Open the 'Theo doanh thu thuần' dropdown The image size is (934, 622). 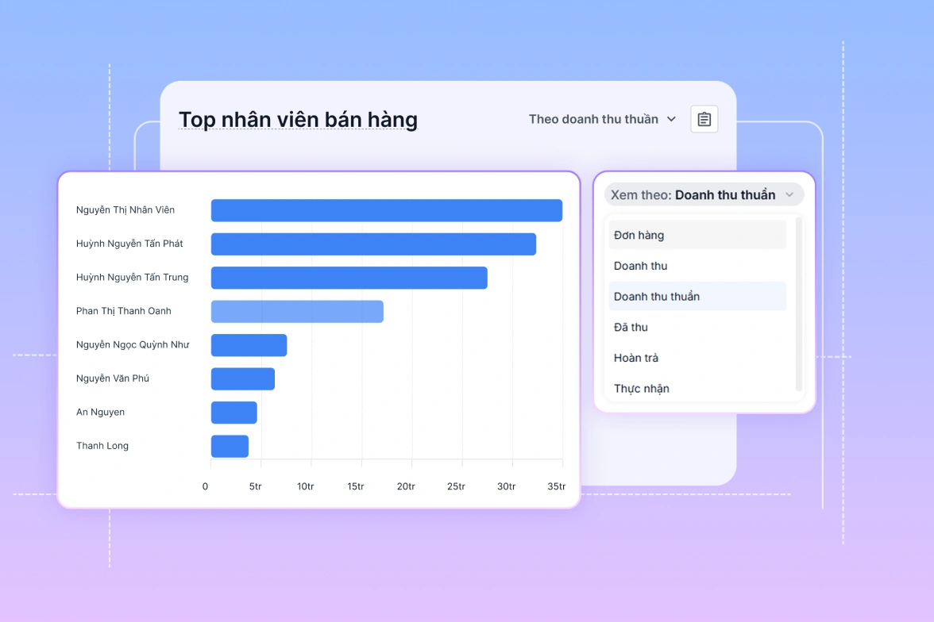602,119
